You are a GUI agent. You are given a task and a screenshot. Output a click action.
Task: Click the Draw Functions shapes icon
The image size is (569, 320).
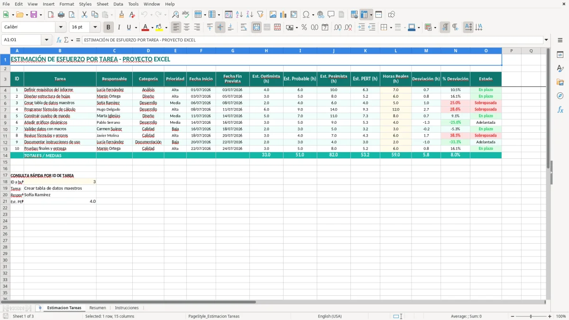392,15
